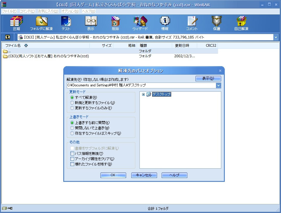The height and width of the screenshot is (213, 281).
Task: Sort by ファイル名 column header
Action: (x=46, y=46)
